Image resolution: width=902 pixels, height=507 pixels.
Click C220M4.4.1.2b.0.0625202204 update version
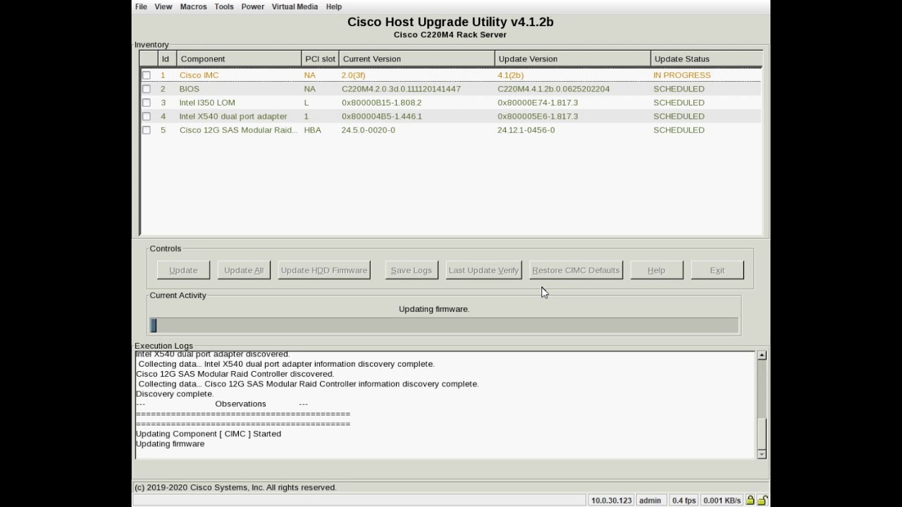click(x=553, y=89)
